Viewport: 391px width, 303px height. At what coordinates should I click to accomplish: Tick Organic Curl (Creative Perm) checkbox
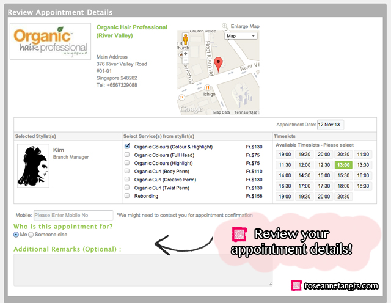click(x=127, y=180)
